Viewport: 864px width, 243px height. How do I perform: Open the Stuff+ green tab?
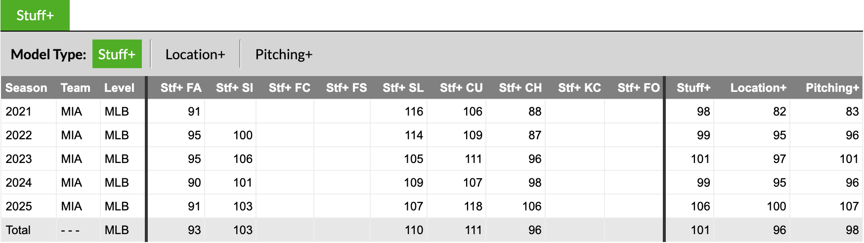[x=35, y=15]
